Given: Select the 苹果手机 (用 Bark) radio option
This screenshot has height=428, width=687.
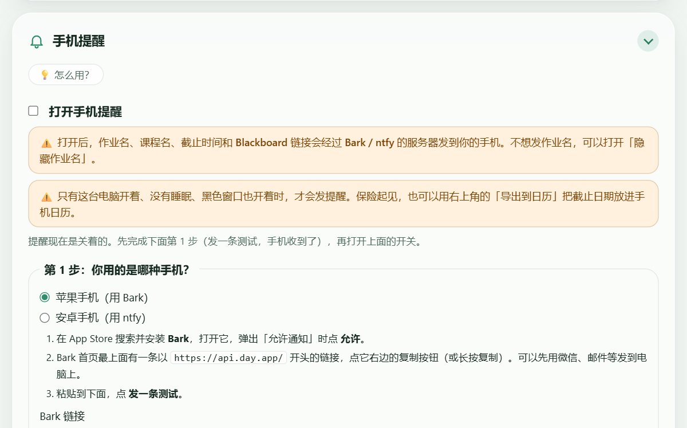Looking at the screenshot, I should tap(45, 297).
